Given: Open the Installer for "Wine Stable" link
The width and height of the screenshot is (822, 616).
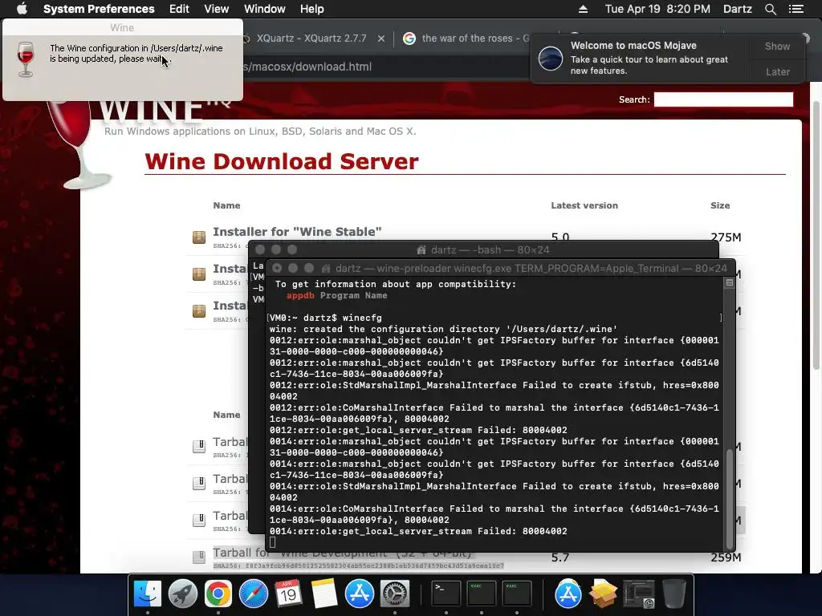Looking at the screenshot, I should (297, 232).
